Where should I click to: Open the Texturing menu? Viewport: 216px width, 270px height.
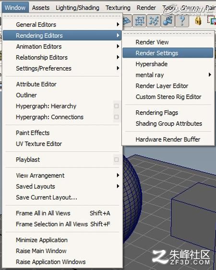[x=118, y=8]
